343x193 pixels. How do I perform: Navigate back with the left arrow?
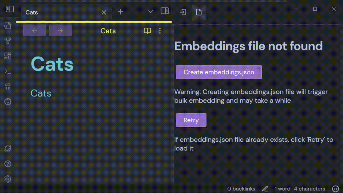click(34, 30)
